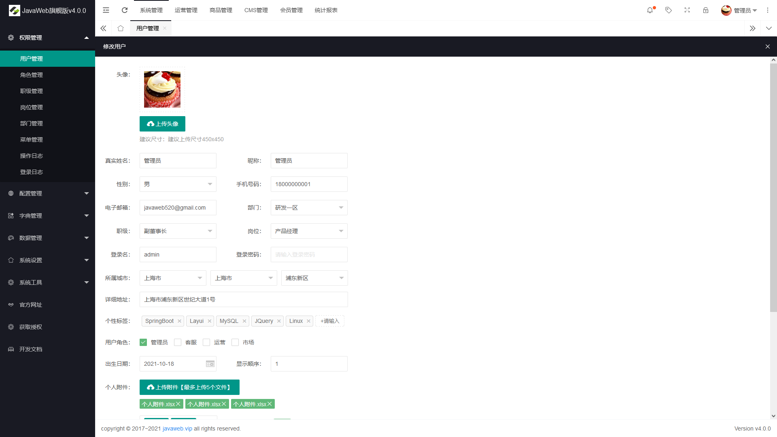The image size is (777, 437).
Task: Switch to 运营管理 top menu
Action: coord(186,10)
